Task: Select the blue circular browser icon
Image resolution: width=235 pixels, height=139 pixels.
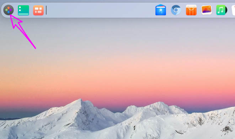Action: tap(176, 10)
